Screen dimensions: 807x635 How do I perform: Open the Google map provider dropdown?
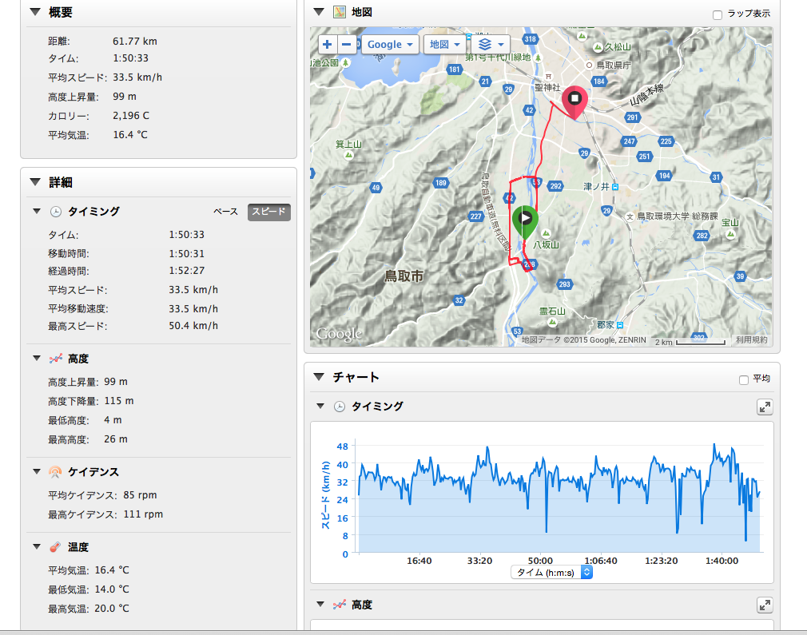[x=390, y=45]
